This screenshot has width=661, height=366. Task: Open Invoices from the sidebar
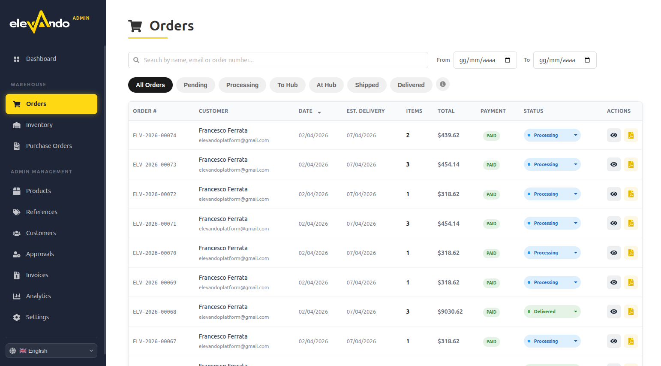click(51, 275)
